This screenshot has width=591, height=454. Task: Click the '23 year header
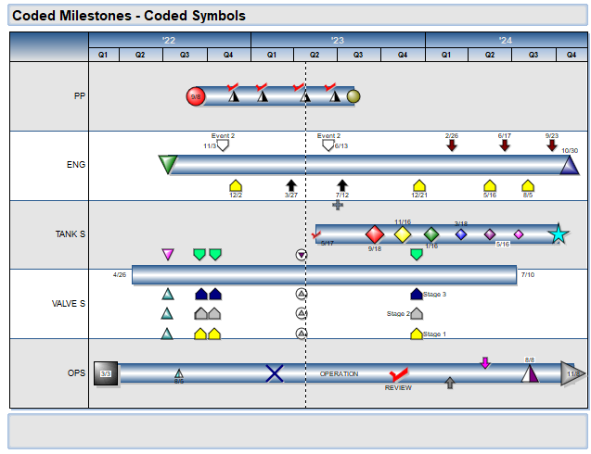pyautogui.click(x=338, y=40)
